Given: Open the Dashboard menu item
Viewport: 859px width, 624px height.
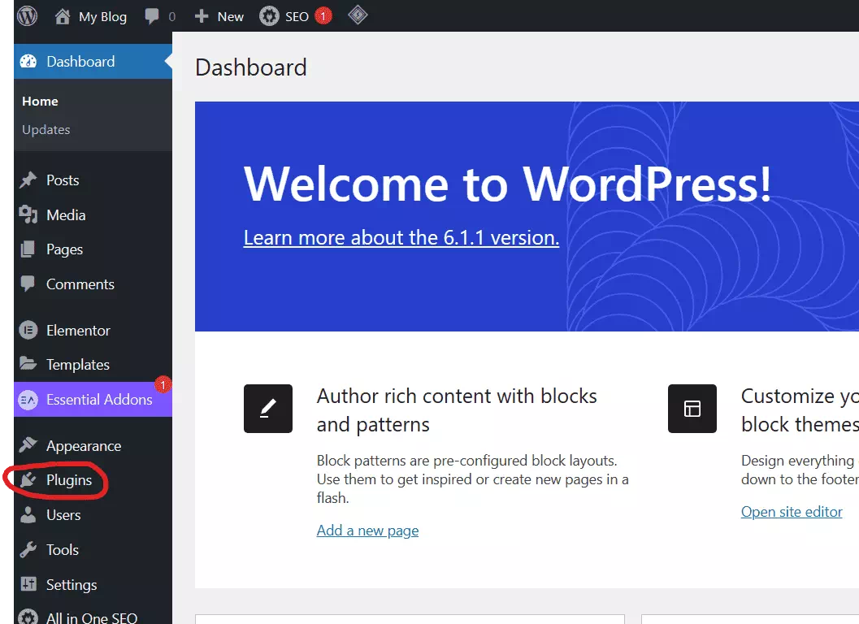Looking at the screenshot, I should [93, 62].
